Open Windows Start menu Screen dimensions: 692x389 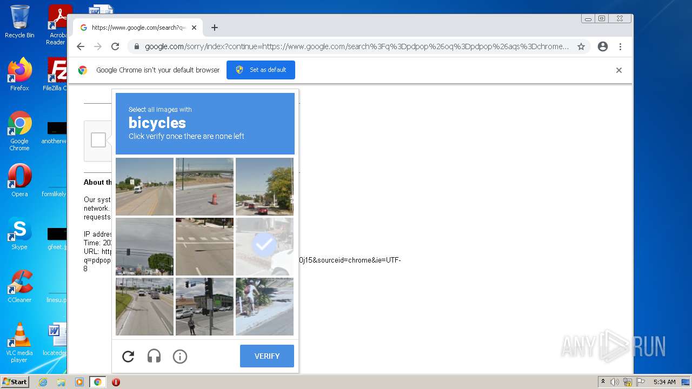[15, 381]
